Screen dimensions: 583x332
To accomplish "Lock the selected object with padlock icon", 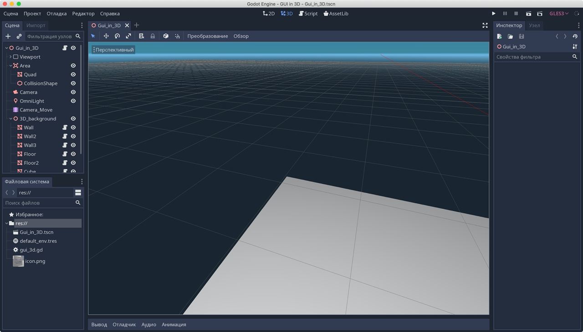I will point(153,36).
